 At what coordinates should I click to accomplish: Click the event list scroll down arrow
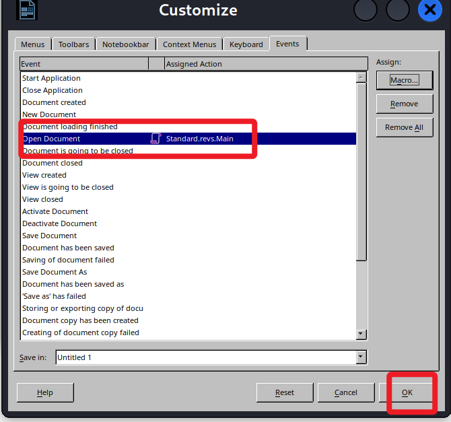(361, 334)
